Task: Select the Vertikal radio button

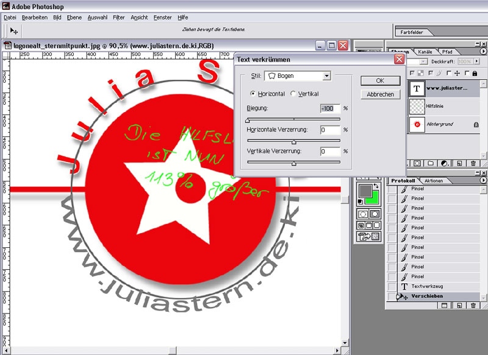Action: [293, 94]
